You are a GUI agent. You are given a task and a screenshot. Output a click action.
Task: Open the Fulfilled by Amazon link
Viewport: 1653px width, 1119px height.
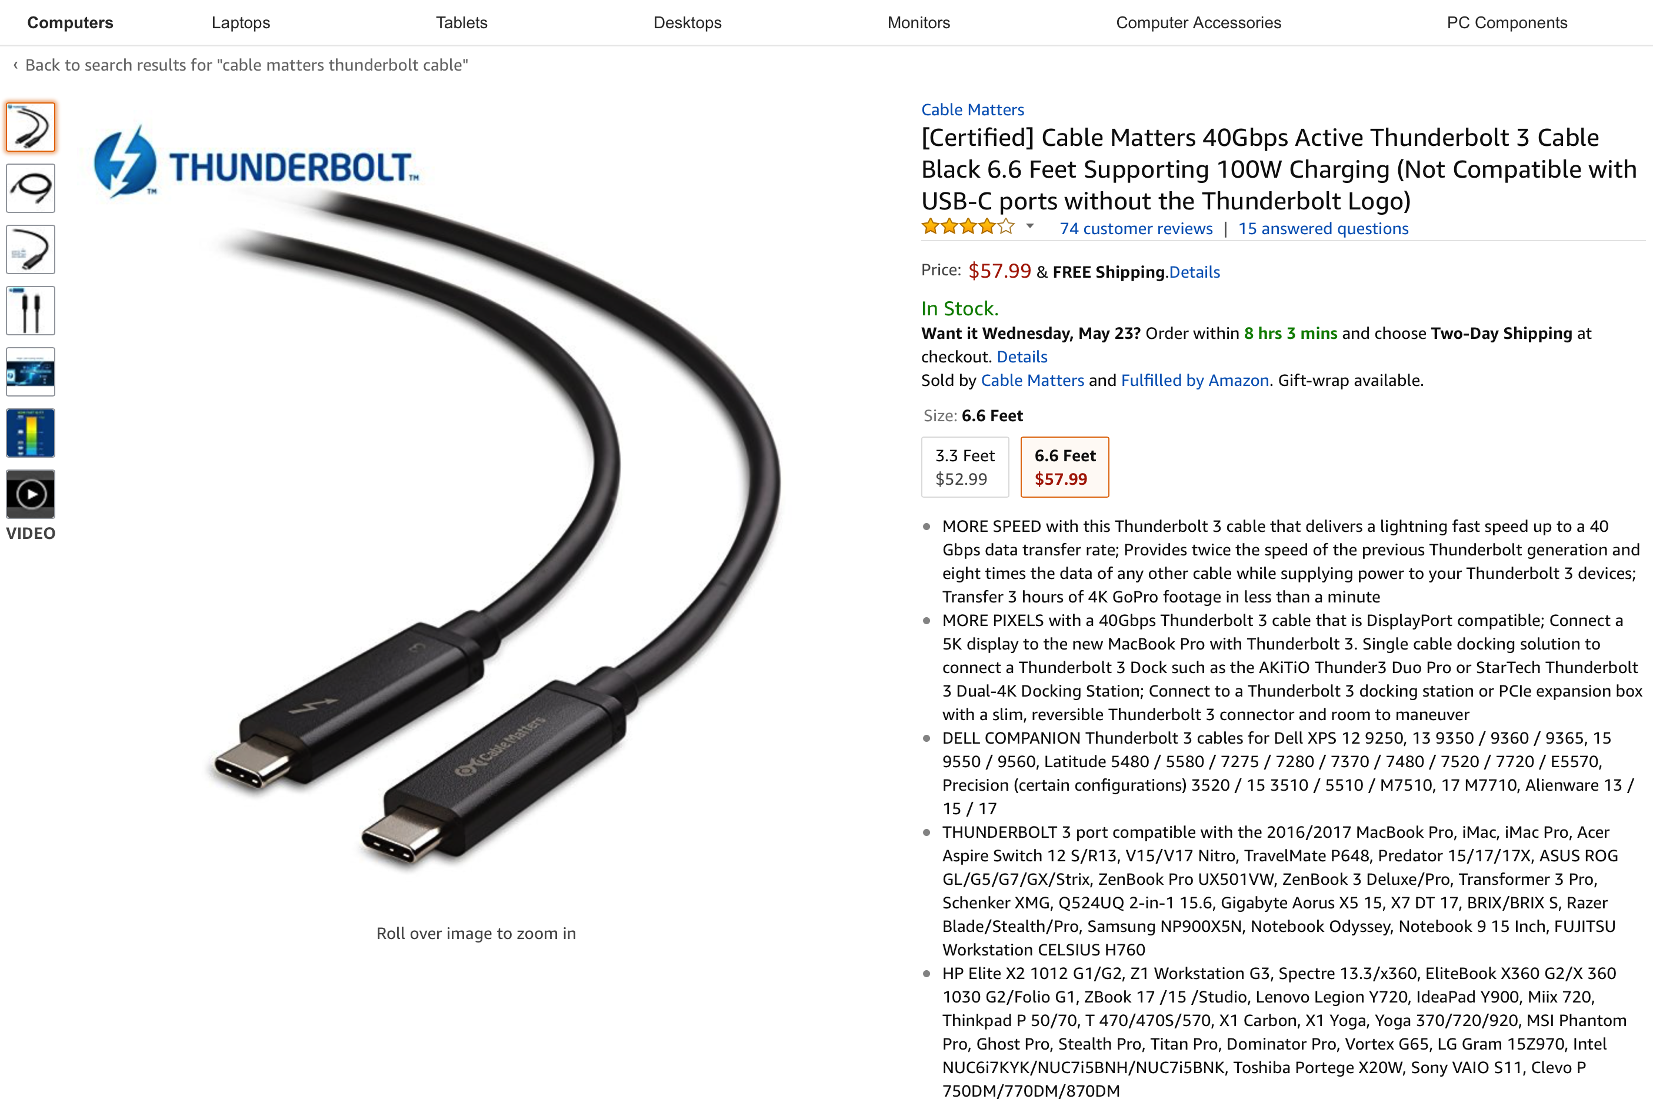(x=1195, y=381)
